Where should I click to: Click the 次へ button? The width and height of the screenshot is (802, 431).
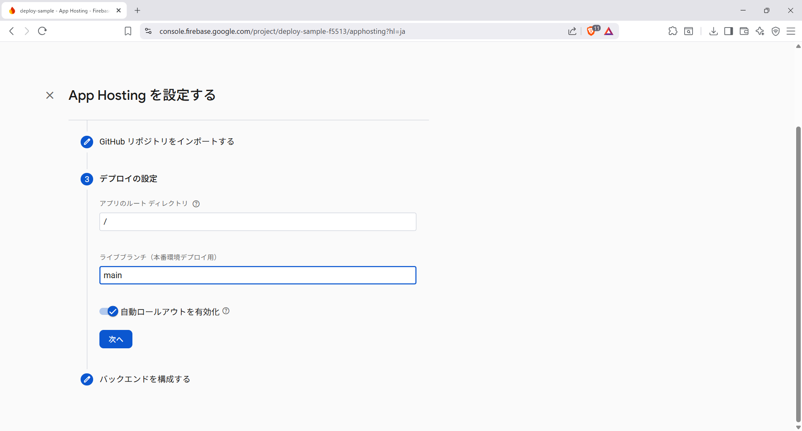point(116,339)
